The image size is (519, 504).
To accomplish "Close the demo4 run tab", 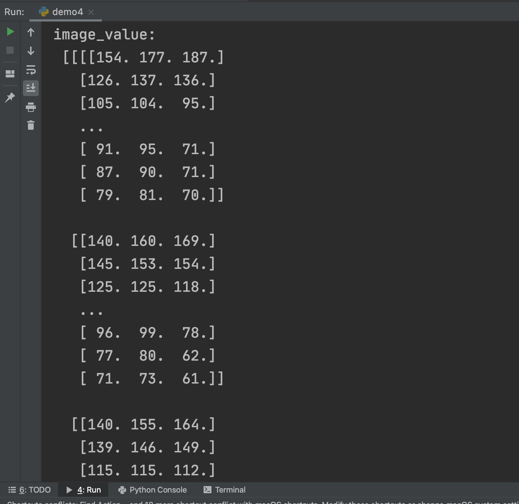I will pos(91,12).
